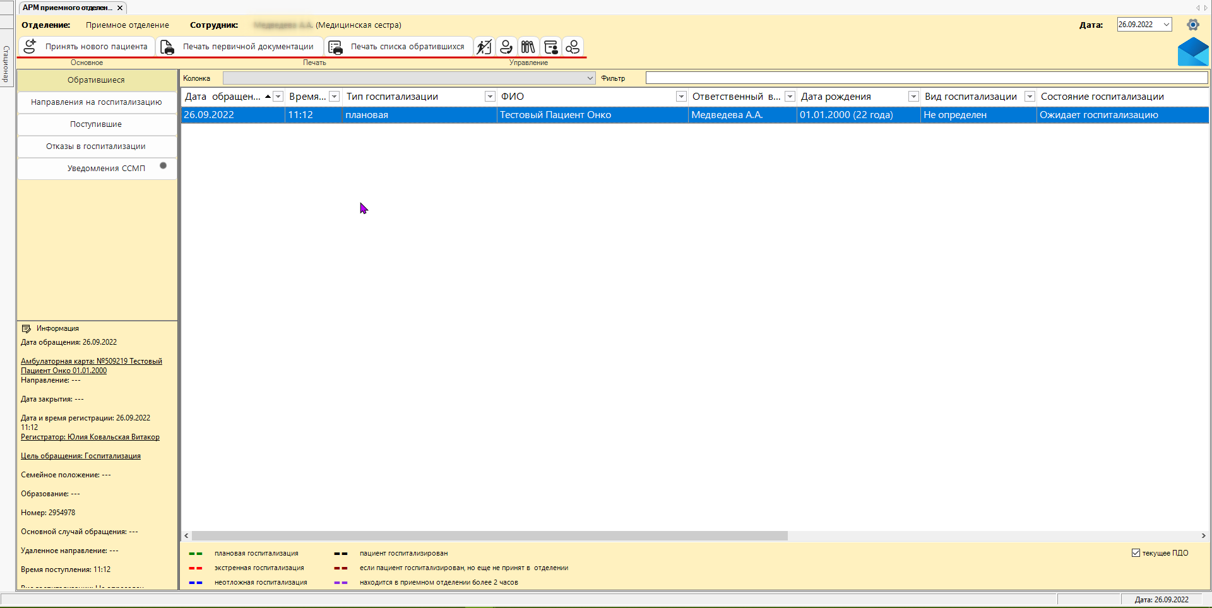
Task: Click the 26.09.2022 cell in the table row
Action: (233, 115)
